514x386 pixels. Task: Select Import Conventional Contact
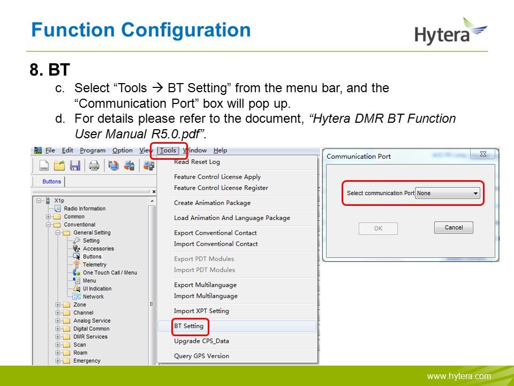237,244
